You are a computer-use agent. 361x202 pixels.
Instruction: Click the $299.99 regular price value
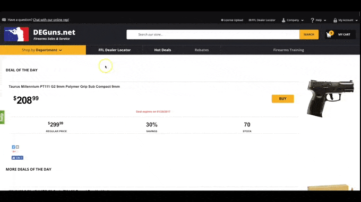pos(56,124)
